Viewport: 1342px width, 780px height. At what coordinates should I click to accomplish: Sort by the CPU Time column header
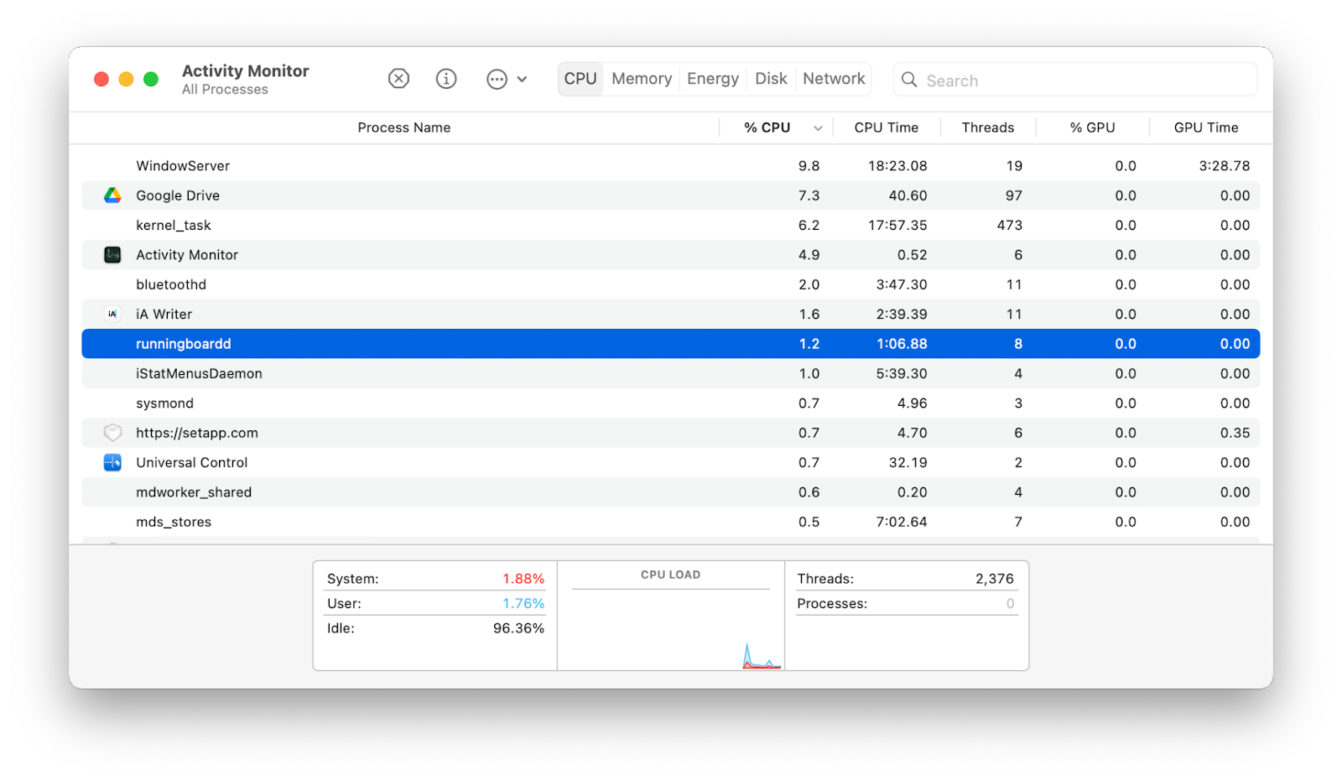point(886,127)
